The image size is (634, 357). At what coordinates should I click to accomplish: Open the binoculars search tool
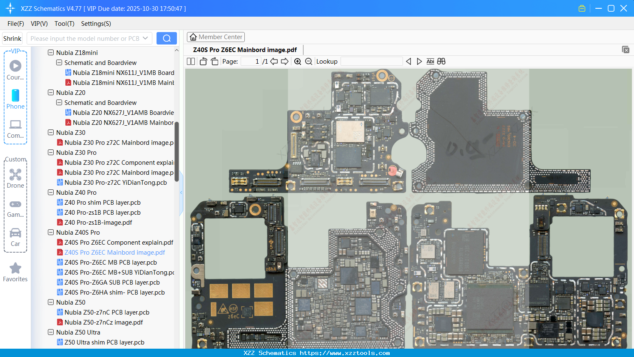441,61
